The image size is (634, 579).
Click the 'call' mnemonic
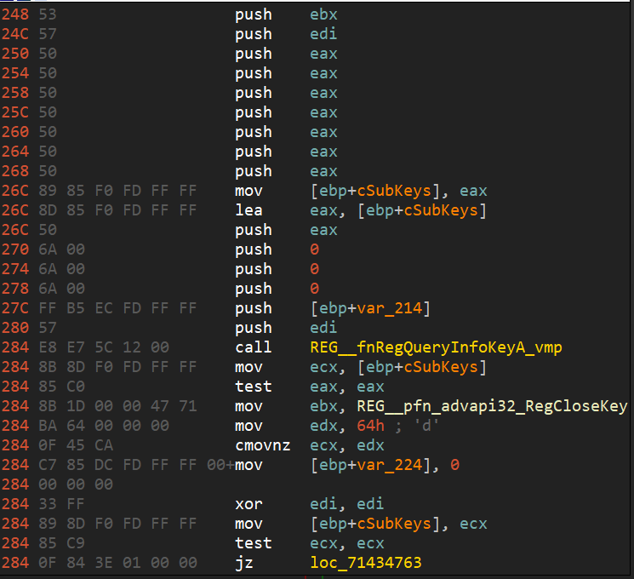[254, 347]
